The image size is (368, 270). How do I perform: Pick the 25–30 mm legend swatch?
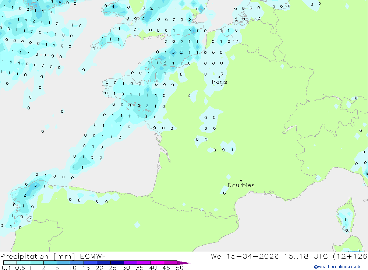pos(117,263)
